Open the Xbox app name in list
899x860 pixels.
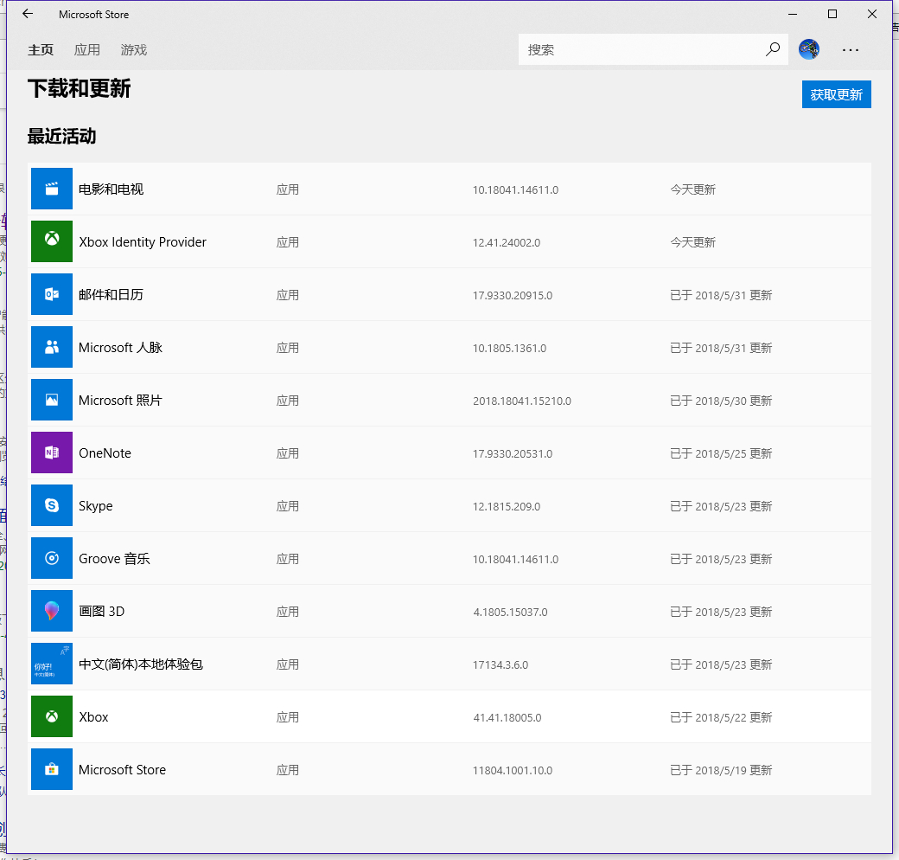pyautogui.click(x=93, y=717)
